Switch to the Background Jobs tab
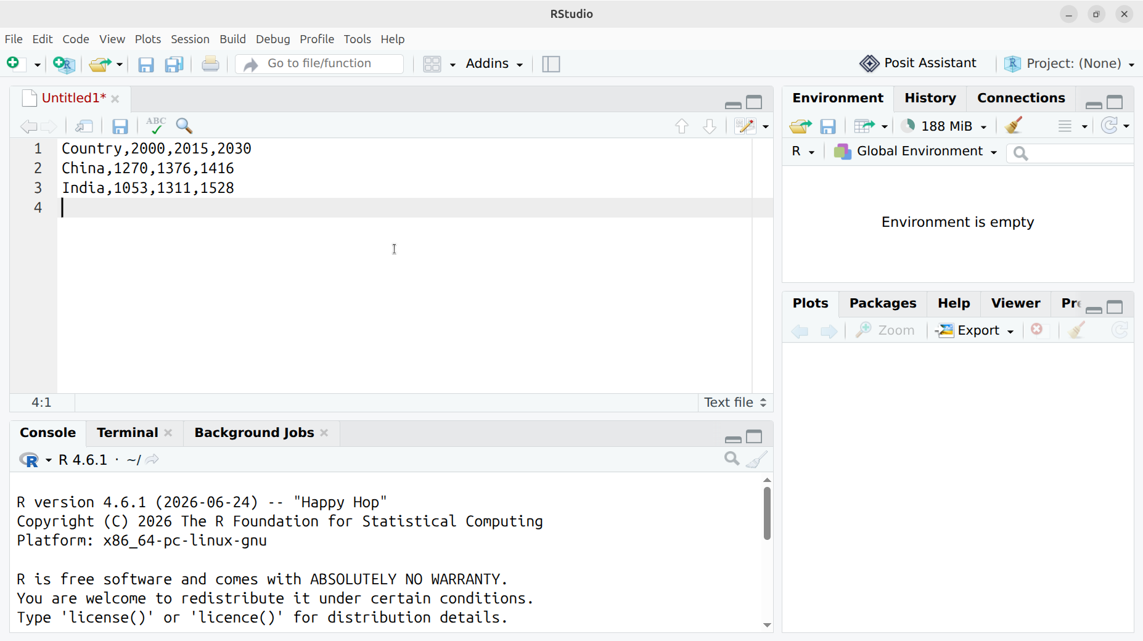The image size is (1143, 641). 254,433
